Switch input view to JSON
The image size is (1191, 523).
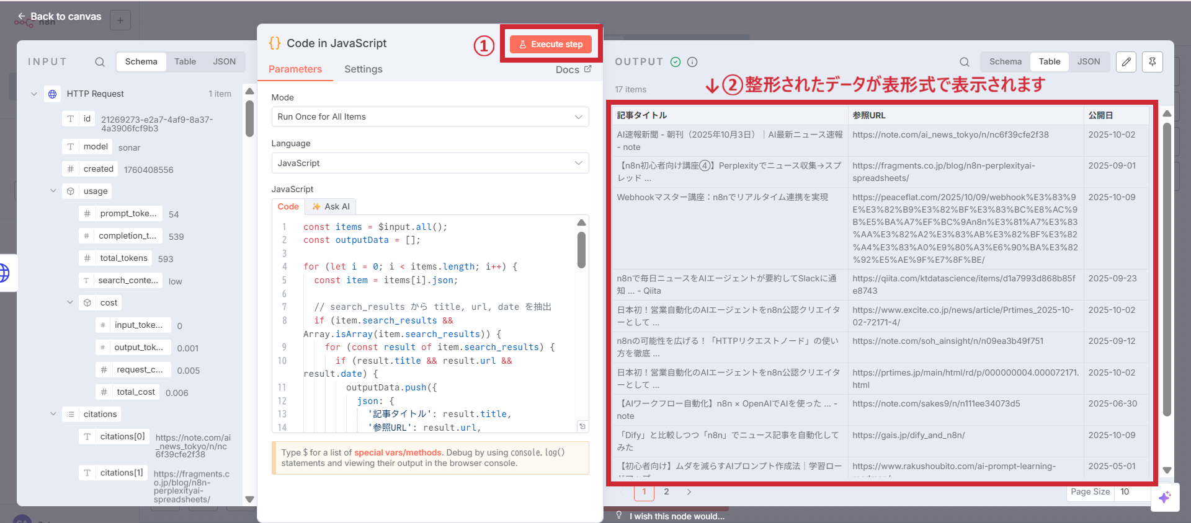(x=224, y=62)
